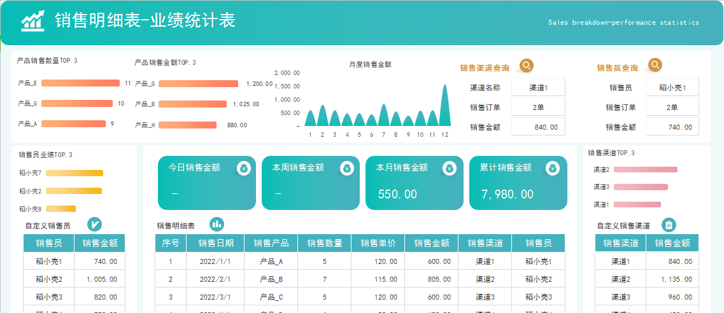Click the chart logo icon in the header

click(32, 21)
